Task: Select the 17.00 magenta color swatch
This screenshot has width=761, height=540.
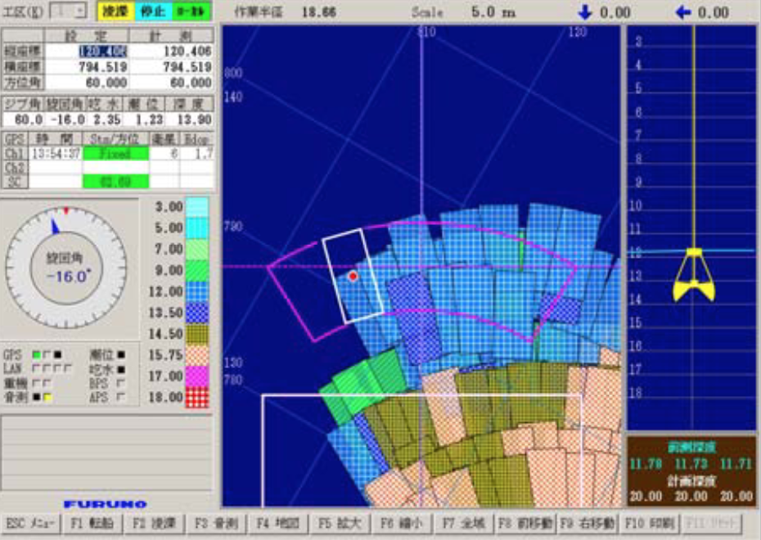Action: [197, 376]
